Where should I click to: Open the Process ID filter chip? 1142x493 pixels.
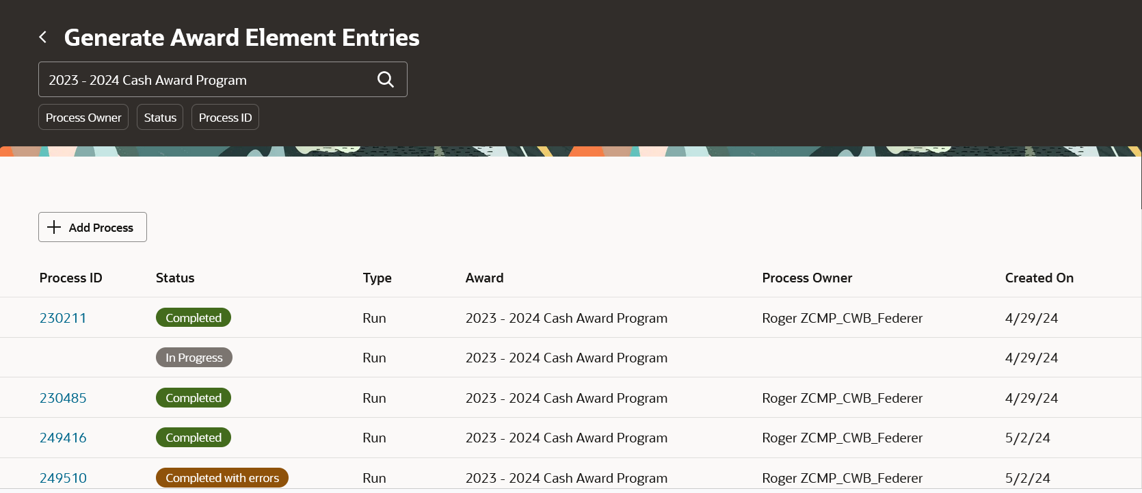(225, 118)
